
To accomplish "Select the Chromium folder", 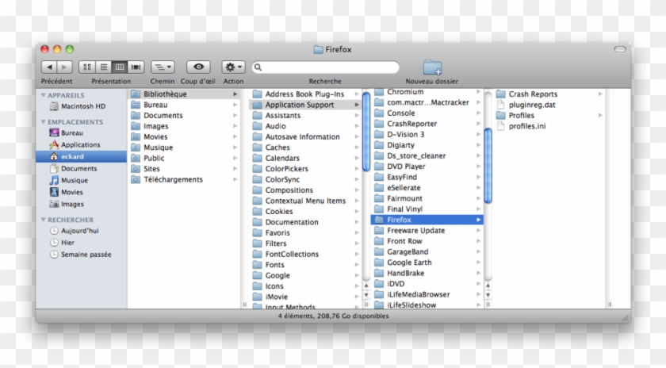I will click(427, 92).
